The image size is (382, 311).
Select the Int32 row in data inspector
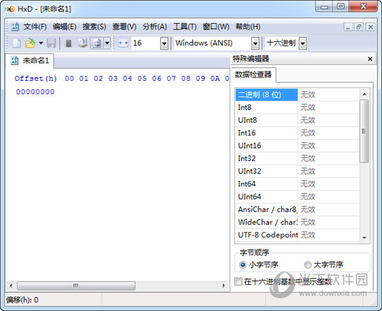297,158
